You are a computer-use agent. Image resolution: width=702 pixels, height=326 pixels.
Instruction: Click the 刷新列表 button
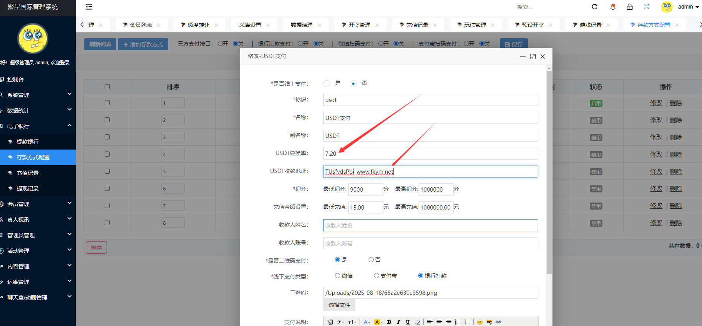point(100,44)
